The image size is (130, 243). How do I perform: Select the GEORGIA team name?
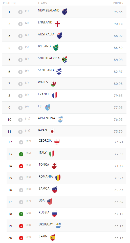[45, 141]
